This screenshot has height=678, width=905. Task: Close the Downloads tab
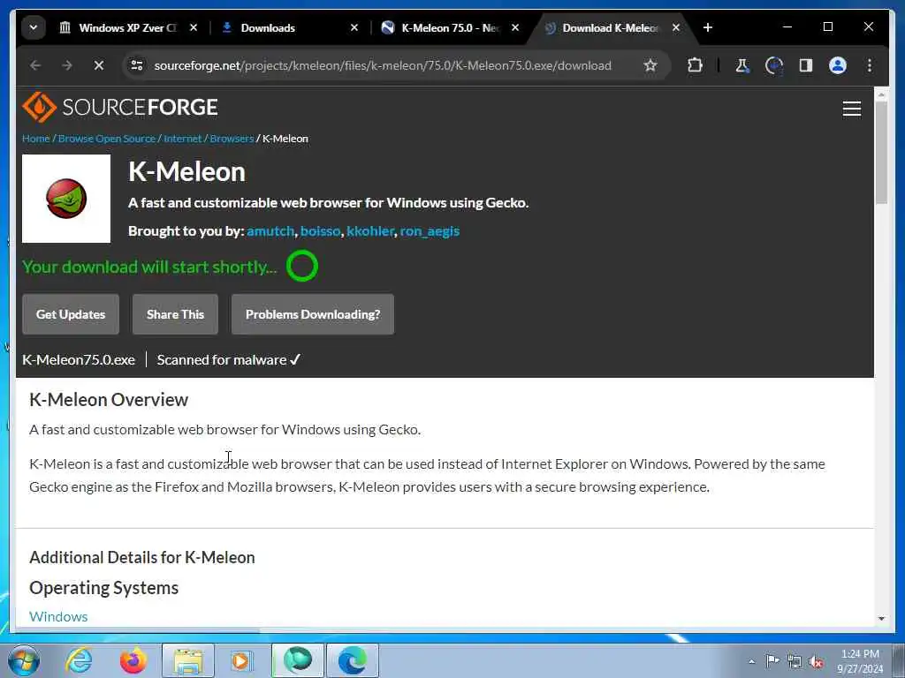354,27
